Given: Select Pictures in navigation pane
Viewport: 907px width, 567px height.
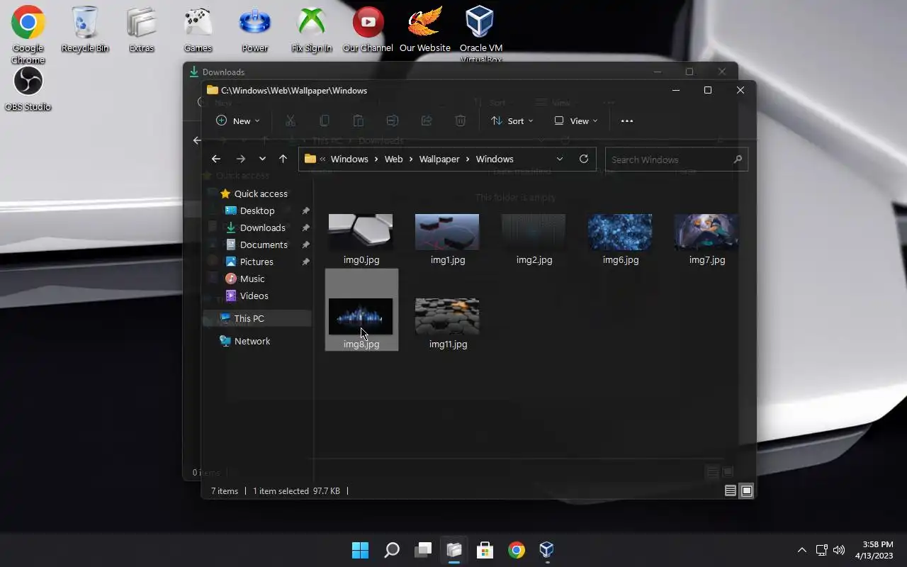Looking at the screenshot, I should pos(257,262).
